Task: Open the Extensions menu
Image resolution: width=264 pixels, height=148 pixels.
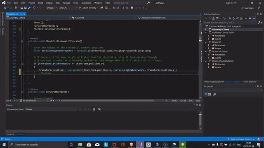Action: click(x=86, y=3)
